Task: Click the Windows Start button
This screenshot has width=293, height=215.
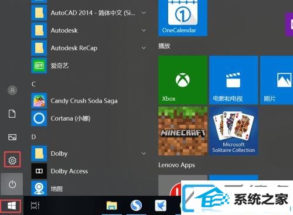Action: click(12, 206)
